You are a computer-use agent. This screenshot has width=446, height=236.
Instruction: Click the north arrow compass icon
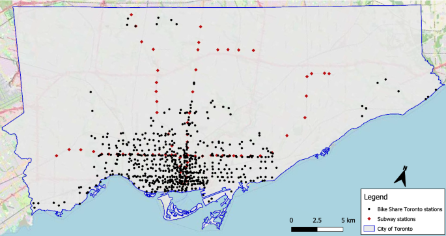point(401,177)
